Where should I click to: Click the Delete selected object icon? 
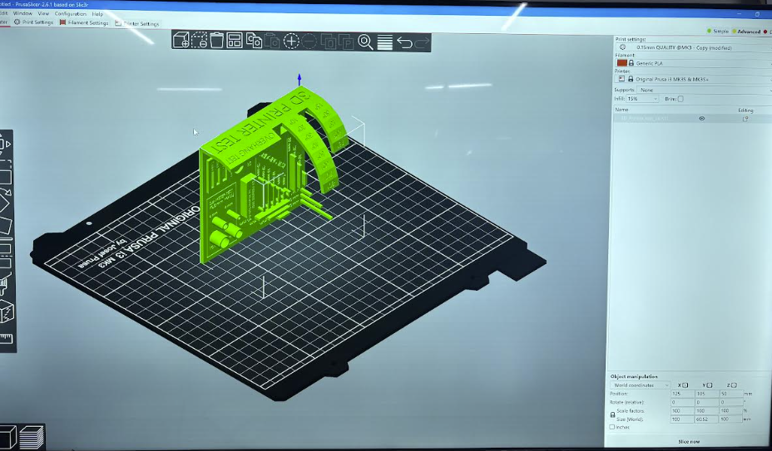(199, 41)
